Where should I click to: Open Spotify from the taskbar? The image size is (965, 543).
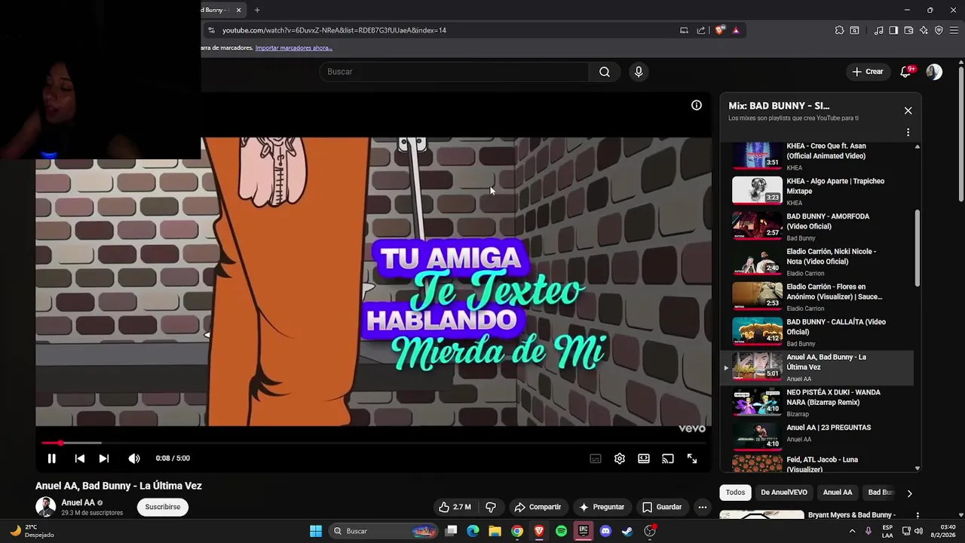tap(561, 531)
